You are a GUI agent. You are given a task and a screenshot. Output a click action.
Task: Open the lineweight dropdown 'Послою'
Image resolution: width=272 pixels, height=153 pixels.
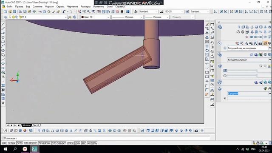(x=157, y=17)
